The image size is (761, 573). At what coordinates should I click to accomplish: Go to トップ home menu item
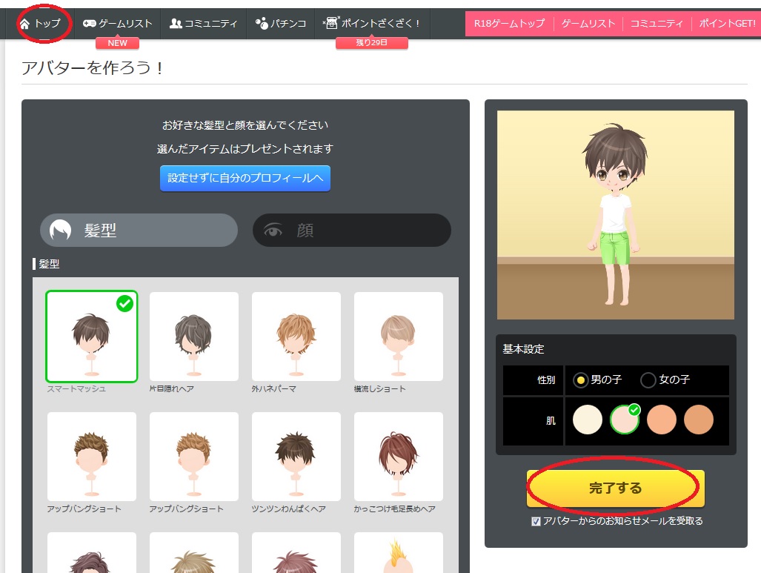click(x=41, y=23)
